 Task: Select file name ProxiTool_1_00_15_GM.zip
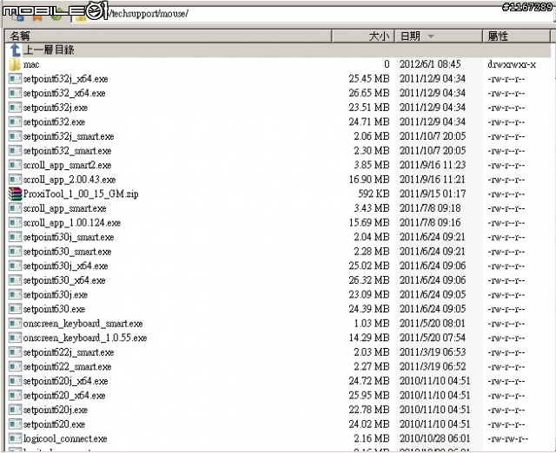(x=81, y=194)
